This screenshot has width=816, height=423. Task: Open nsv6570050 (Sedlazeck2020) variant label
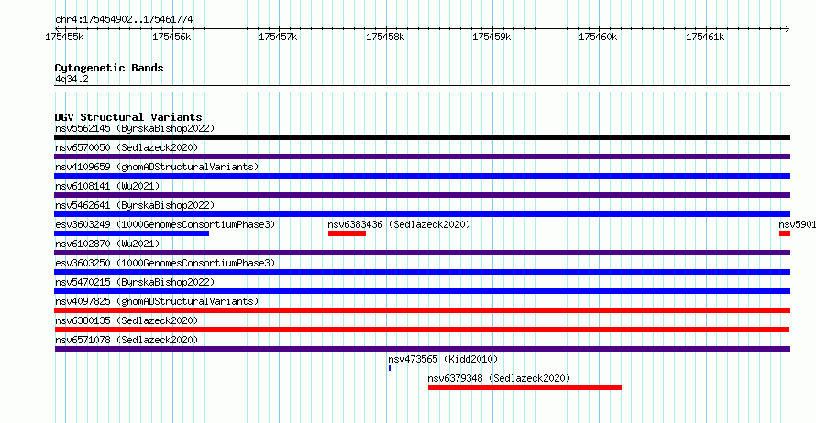click(x=127, y=147)
